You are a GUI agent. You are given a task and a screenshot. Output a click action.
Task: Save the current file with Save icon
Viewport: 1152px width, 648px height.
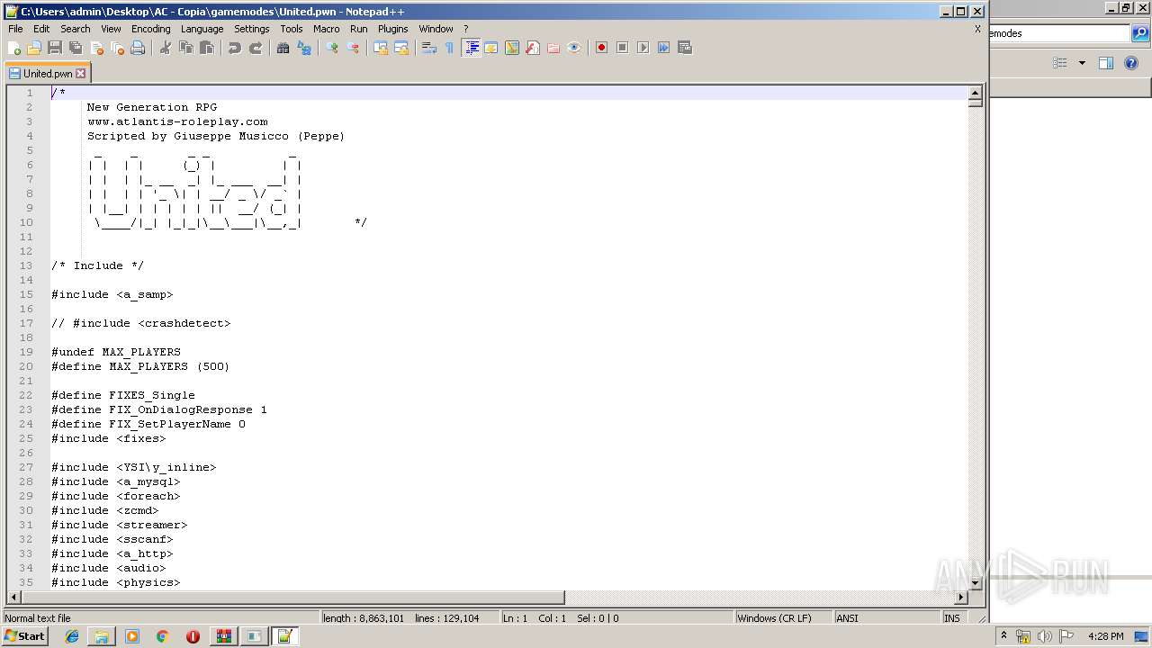pos(55,48)
